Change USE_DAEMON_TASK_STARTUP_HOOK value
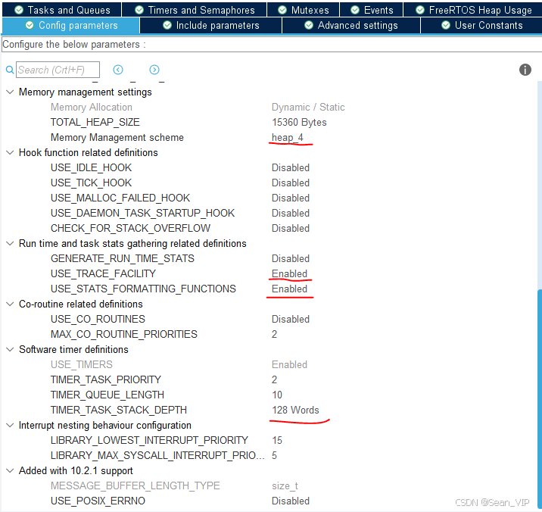 point(291,213)
